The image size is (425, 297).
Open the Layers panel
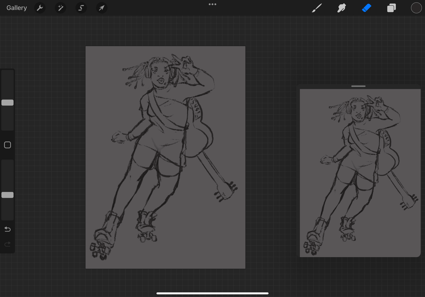391,8
